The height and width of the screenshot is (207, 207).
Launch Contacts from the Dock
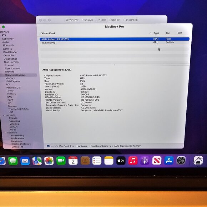(x=85, y=161)
